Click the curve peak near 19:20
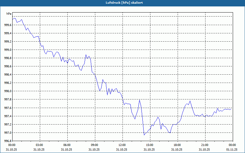Viewport: 245px width, 153px height. point(190,101)
